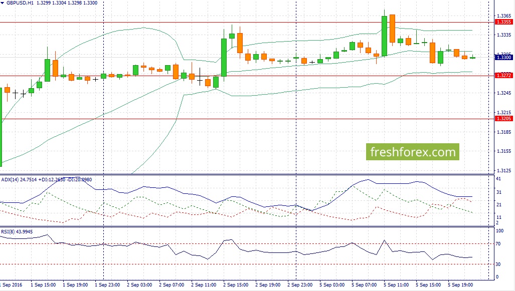The image size is (515, 291).
Task: Select the red 1.3205 price level label
Action: [x=503, y=118]
